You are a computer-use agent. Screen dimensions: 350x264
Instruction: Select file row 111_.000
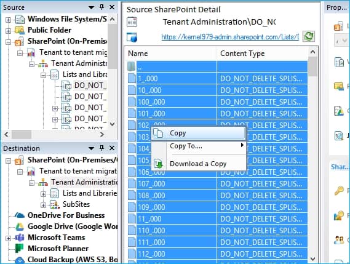pos(218,242)
